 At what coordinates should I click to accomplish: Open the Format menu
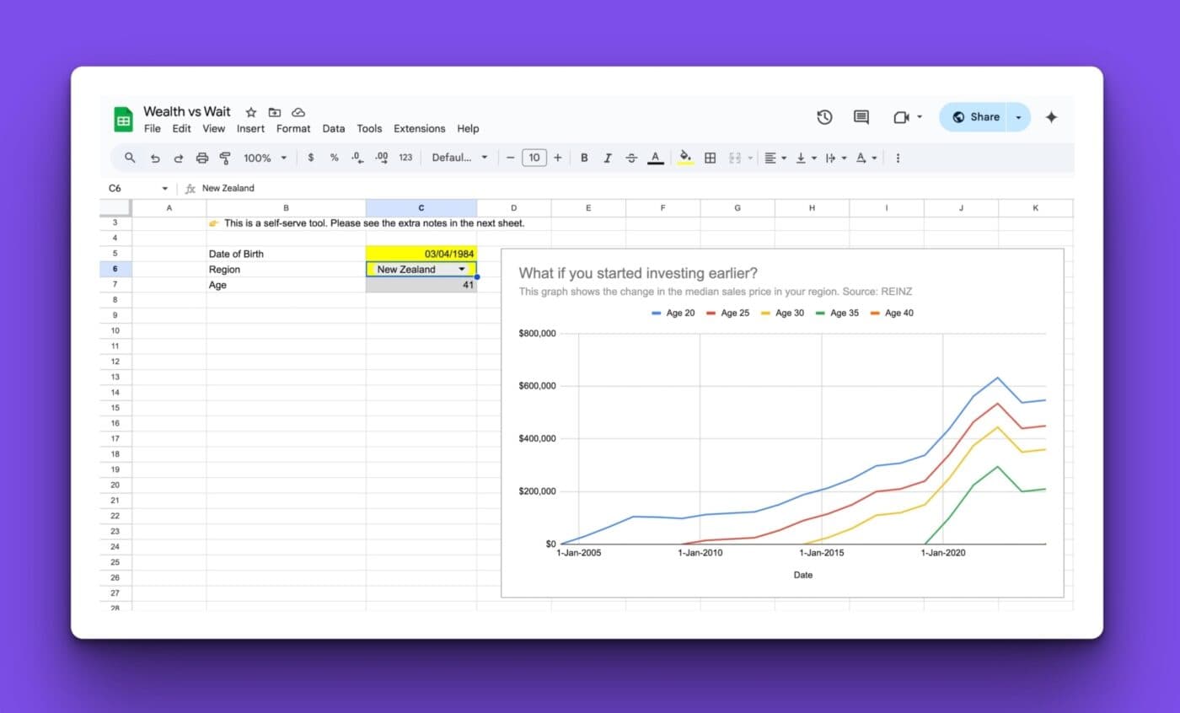tap(293, 129)
